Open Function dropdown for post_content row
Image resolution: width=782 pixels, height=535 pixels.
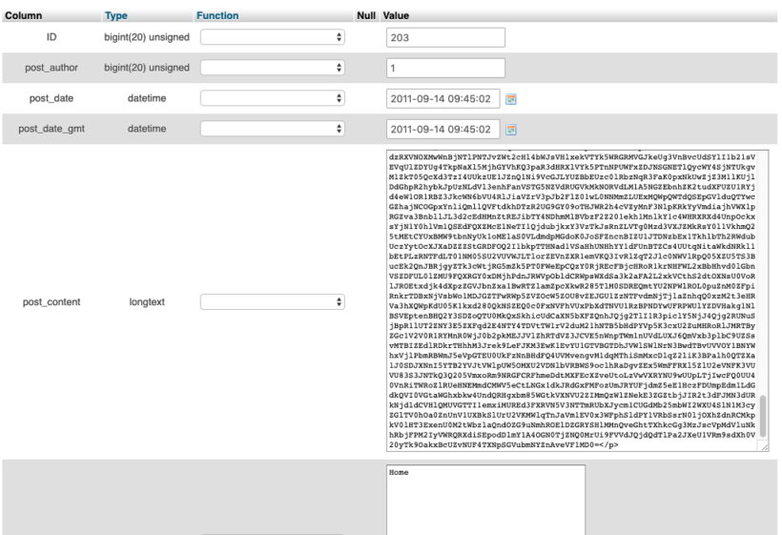click(x=273, y=301)
